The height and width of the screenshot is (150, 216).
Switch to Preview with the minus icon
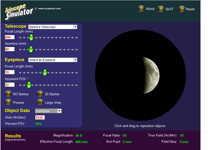(8, 102)
